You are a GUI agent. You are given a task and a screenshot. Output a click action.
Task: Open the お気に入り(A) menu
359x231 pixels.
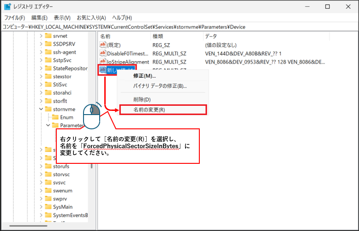click(x=91, y=18)
